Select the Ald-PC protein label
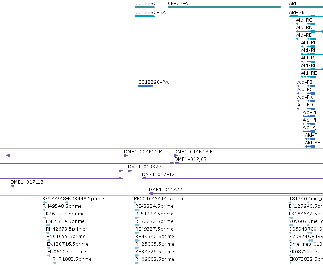The width and height of the screenshot is (323, 265). (305, 90)
